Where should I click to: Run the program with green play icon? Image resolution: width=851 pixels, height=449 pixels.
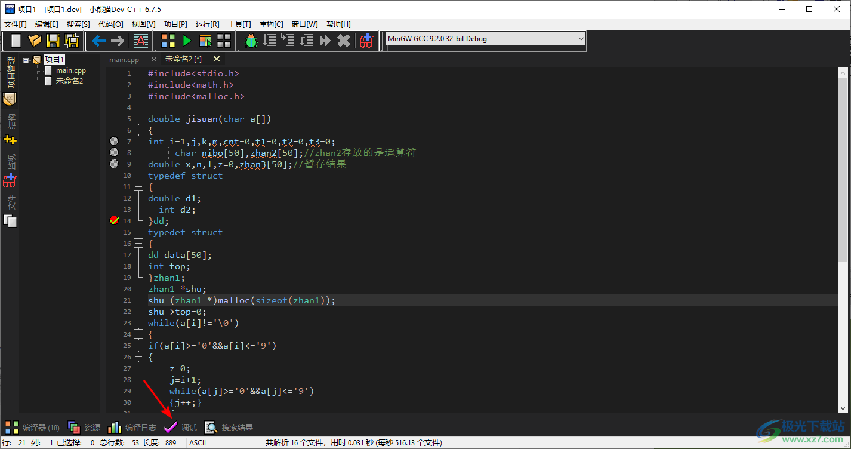pos(187,41)
